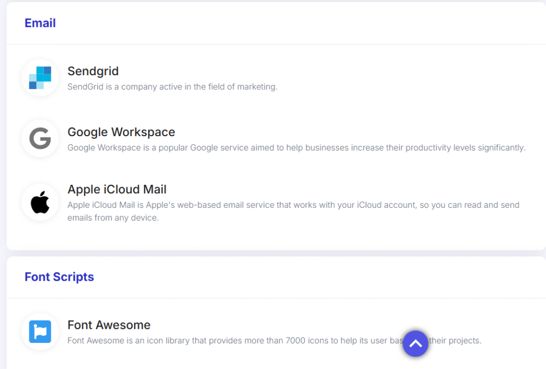The height and width of the screenshot is (369, 546).
Task: Click the Apple logo icon
Action: [x=40, y=203]
